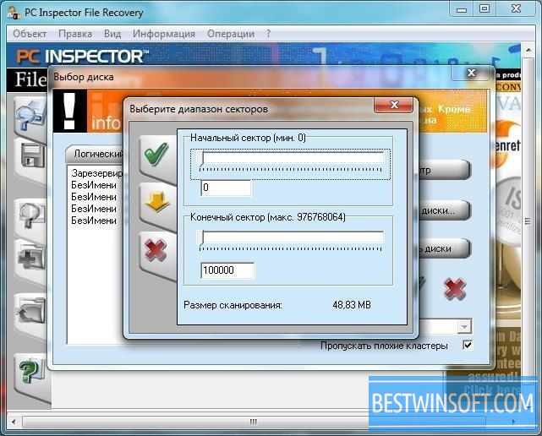Viewport: 542px width, 436px height.
Task: Click the button ending in 'тр' behind dialog
Action: 445,171
